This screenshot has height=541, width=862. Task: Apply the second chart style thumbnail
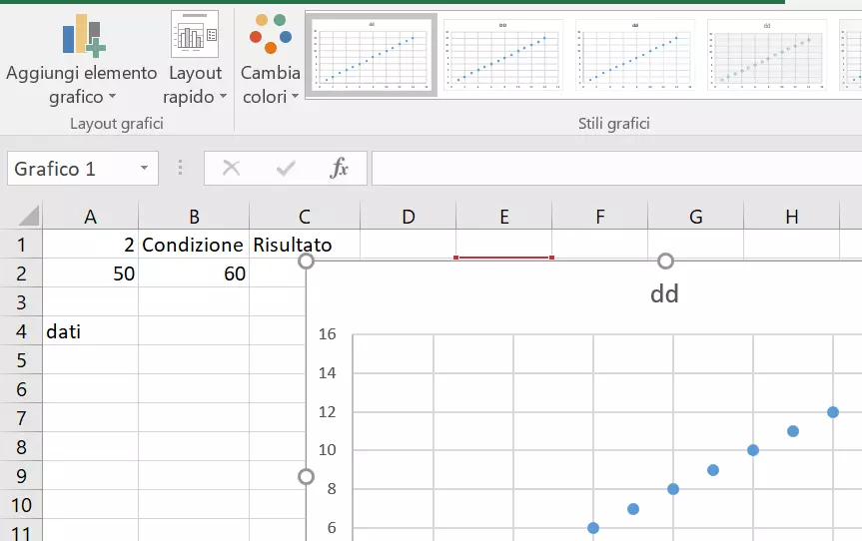click(x=502, y=55)
